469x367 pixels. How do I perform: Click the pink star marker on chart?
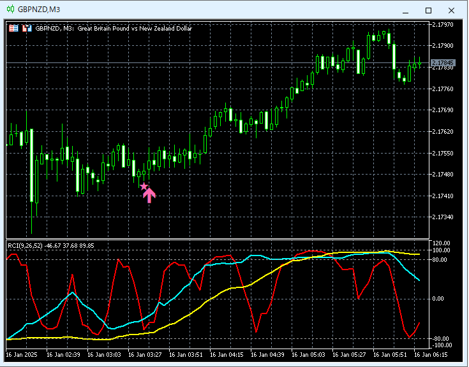click(x=144, y=186)
